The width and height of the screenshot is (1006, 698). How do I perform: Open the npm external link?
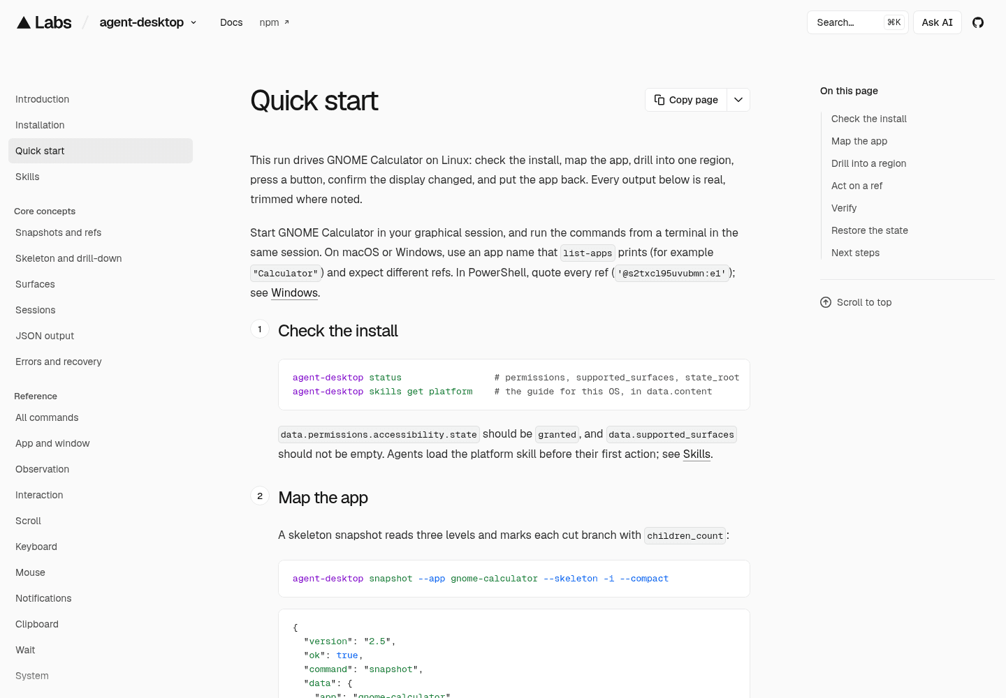[274, 22]
